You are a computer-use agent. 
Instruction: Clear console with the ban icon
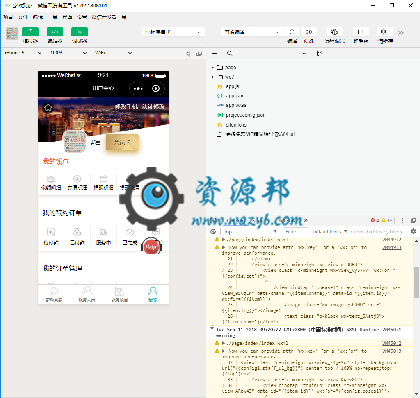click(213, 232)
